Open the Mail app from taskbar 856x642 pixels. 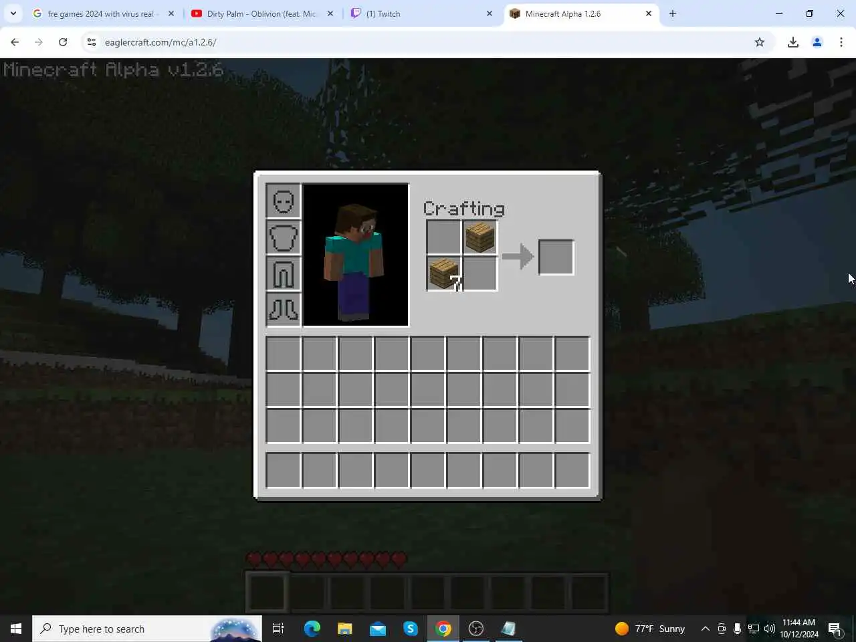click(378, 629)
